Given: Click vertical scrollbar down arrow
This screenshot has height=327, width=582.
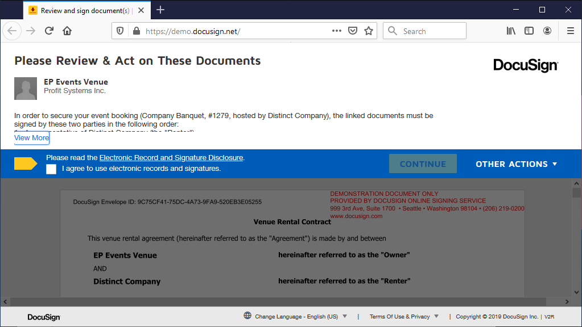Looking at the screenshot, I should coord(576,292).
